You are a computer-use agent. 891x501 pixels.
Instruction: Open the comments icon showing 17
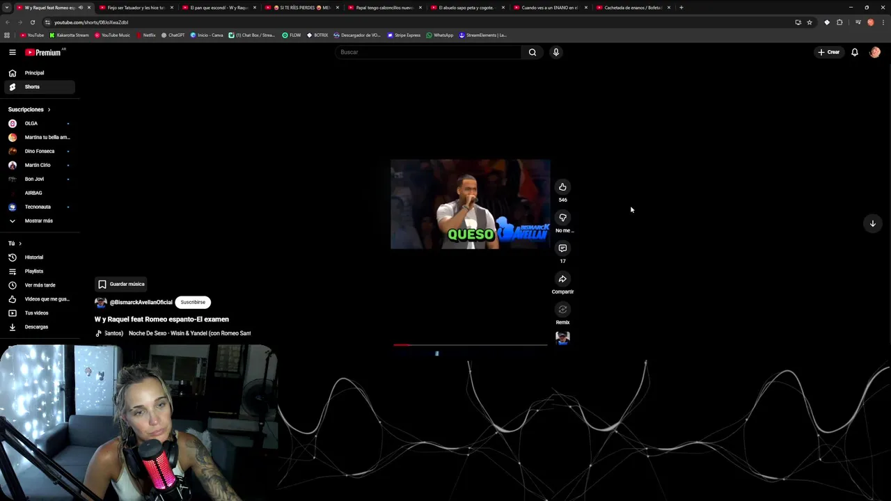562,248
